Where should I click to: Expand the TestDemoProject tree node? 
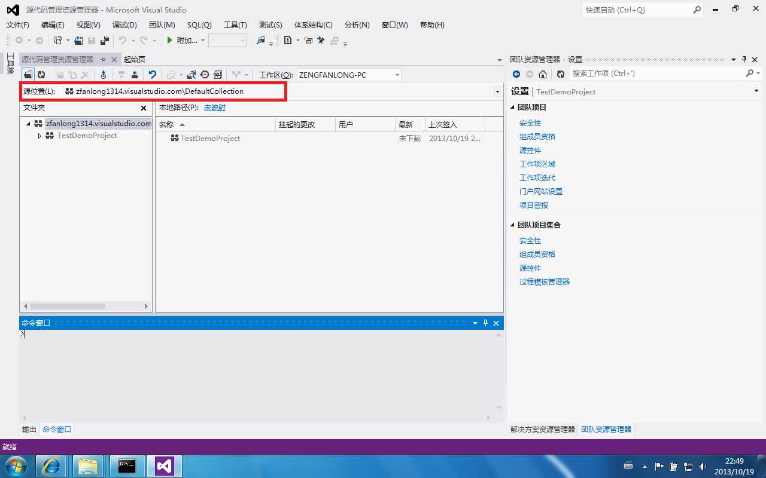(39, 136)
